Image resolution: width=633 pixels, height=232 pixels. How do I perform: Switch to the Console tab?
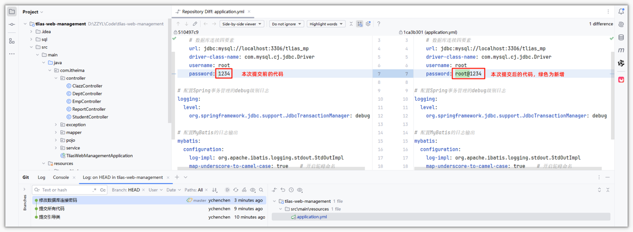pyautogui.click(x=61, y=177)
